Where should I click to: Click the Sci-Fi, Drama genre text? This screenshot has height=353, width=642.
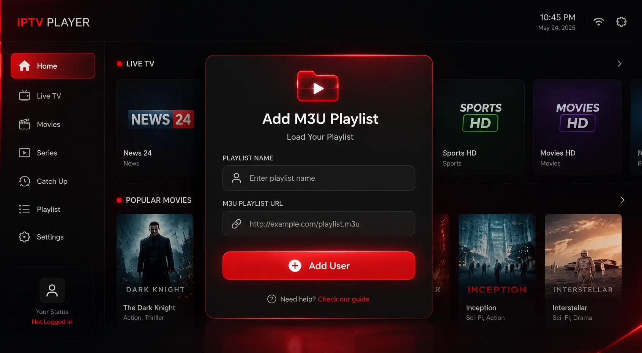(572, 318)
